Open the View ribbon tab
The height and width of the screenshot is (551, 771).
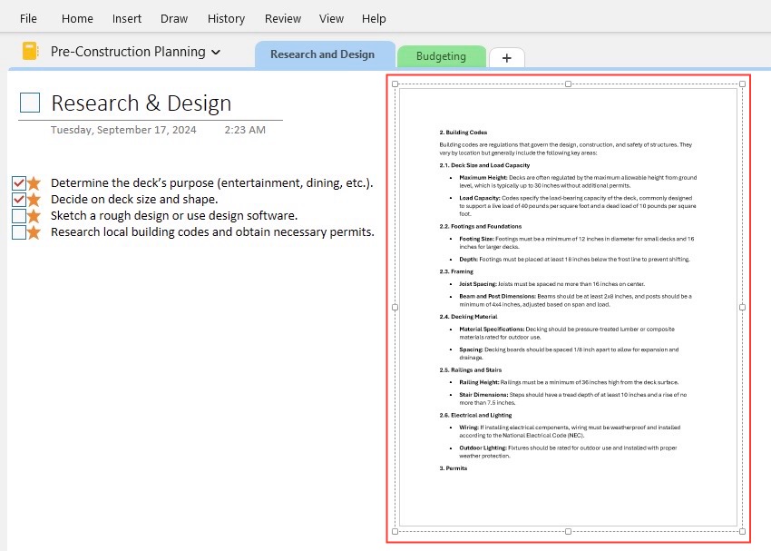[331, 19]
